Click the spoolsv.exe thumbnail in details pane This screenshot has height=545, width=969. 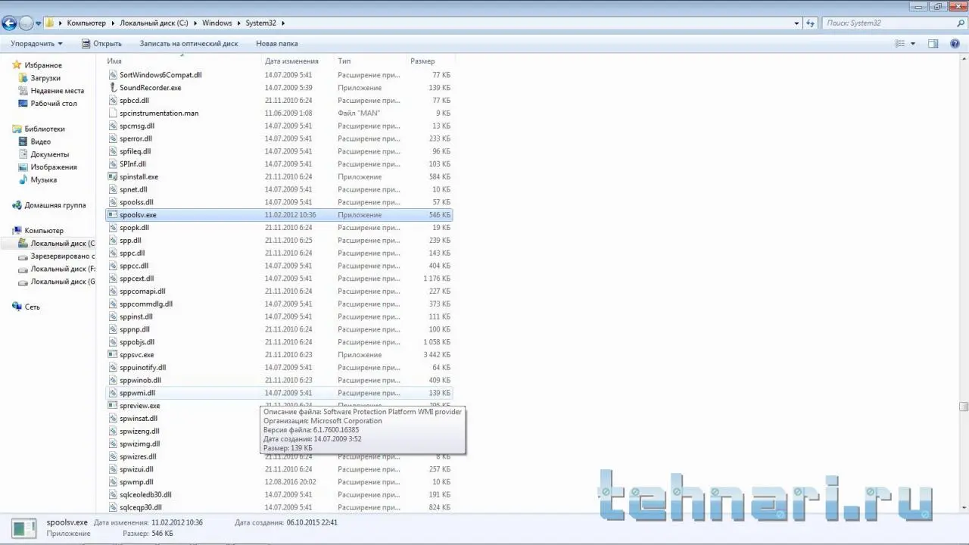coord(24,528)
